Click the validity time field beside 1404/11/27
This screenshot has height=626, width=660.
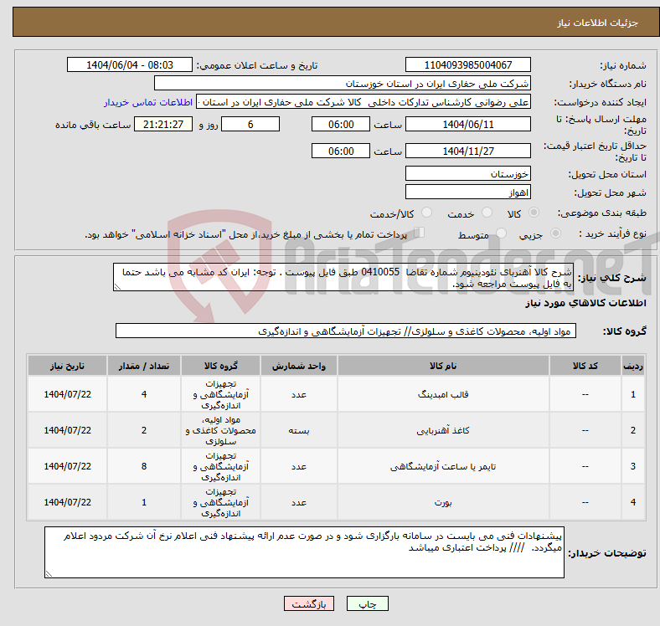pyautogui.click(x=341, y=151)
